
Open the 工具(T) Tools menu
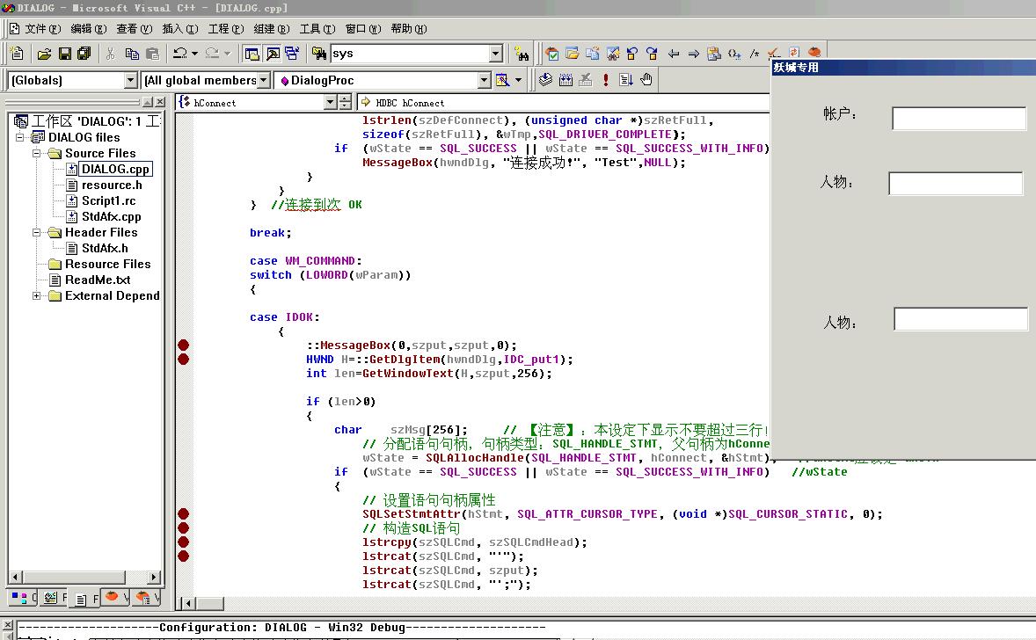point(316,29)
